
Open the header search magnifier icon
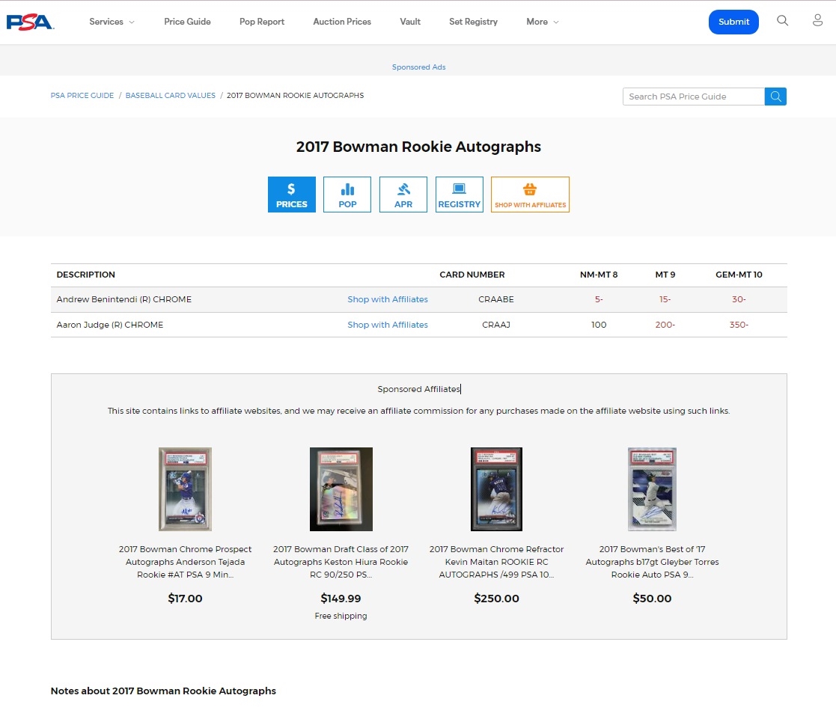(x=782, y=21)
